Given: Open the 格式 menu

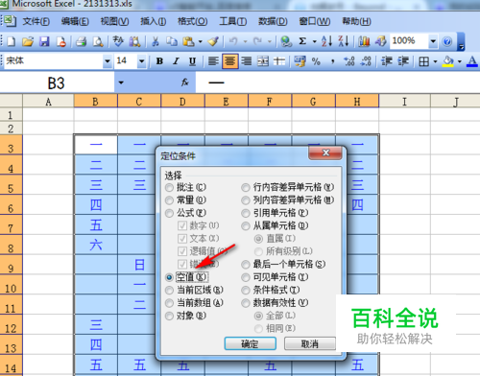Looking at the screenshot, I should tap(192, 21).
